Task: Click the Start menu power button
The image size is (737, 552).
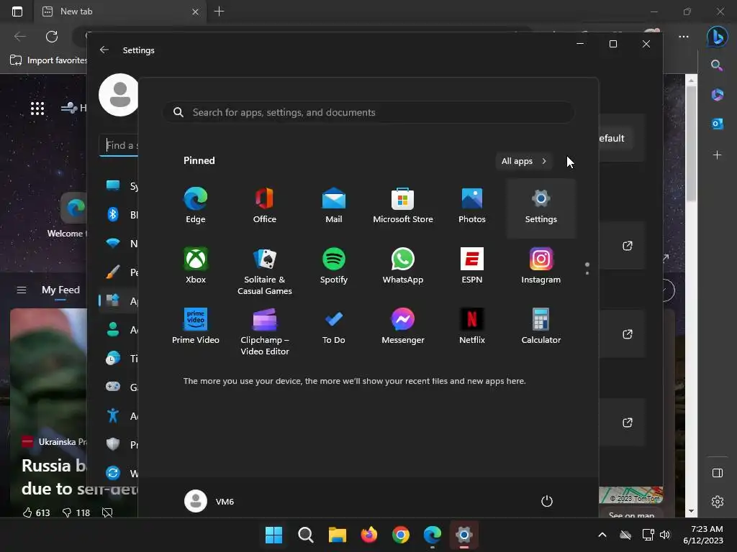Action: pyautogui.click(x=547, y=501)
